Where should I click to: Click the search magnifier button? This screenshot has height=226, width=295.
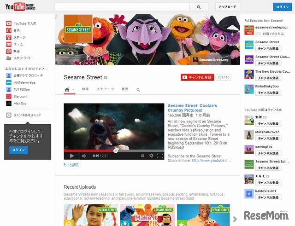[x=199, y=7]
